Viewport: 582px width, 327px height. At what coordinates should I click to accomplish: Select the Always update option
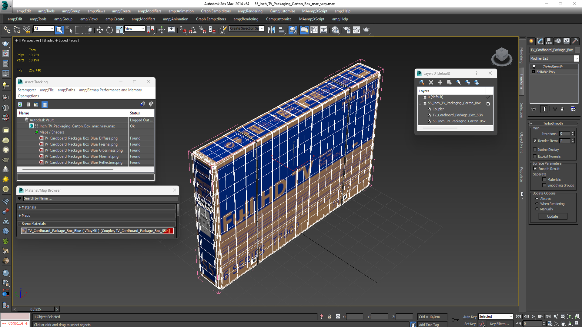(x=537, y=199)
